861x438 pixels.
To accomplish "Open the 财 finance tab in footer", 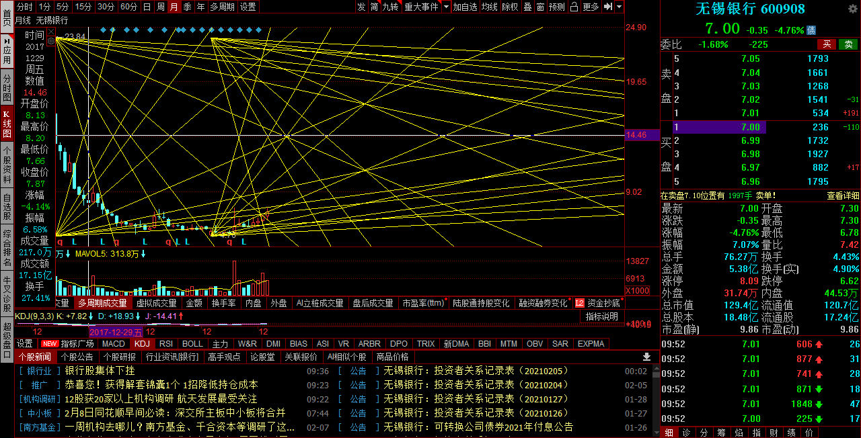I will [x=774, y=433].
